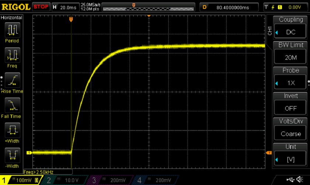Image resolution: width=310 pixels, height=185 pixels.
Task: Toggle the Invert OFF setting
Action: point(290,108)
